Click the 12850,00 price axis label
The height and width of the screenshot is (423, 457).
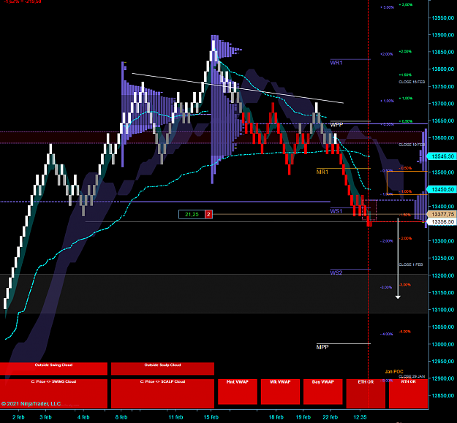coord(442,396)
